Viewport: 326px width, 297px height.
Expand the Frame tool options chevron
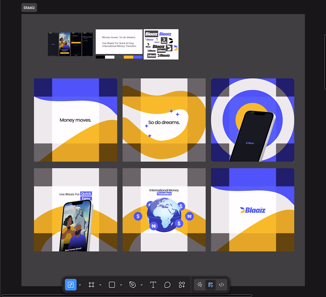coord(100,285)
